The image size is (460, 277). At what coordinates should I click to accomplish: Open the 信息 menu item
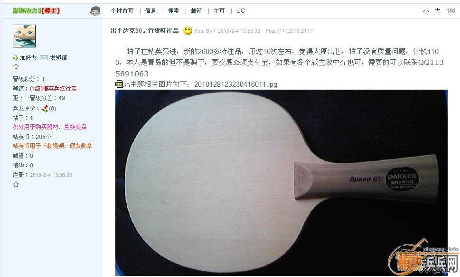(x=150, y=11)
